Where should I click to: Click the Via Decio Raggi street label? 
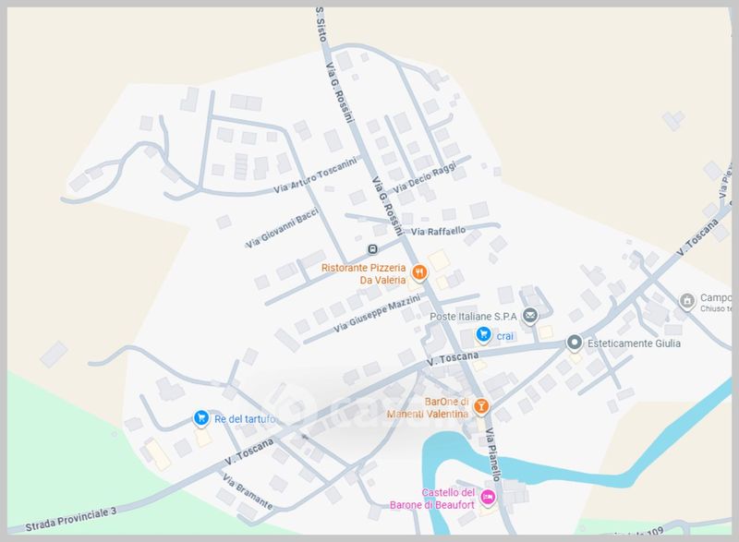pyautogui.click(x=425, y=177)
